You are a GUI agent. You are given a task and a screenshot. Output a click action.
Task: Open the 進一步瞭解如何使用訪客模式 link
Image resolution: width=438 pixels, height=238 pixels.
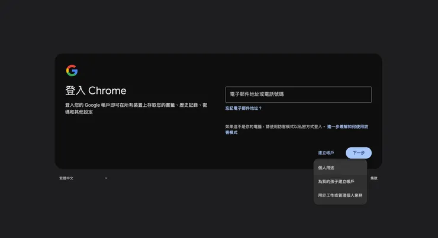point(347,126)
